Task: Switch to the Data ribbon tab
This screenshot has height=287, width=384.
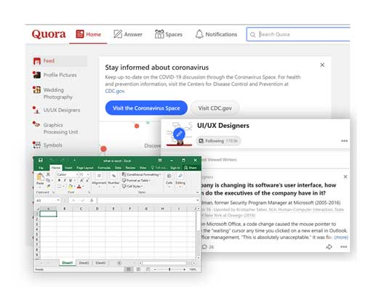Action: point(118,168)
